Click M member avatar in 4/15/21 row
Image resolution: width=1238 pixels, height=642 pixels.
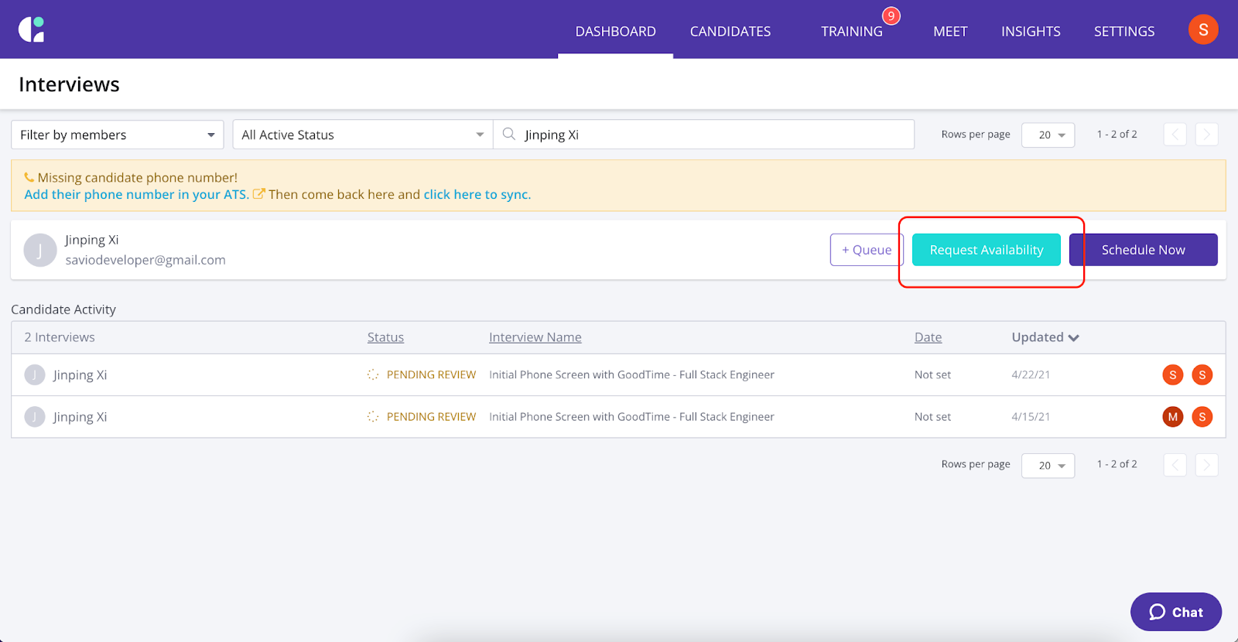tap(1173, 417)
